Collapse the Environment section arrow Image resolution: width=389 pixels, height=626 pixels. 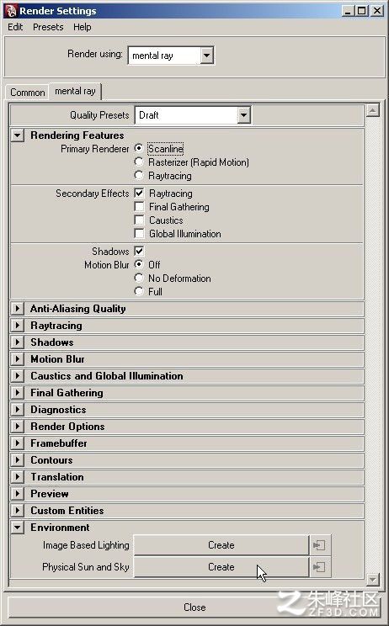coord(17,528)
